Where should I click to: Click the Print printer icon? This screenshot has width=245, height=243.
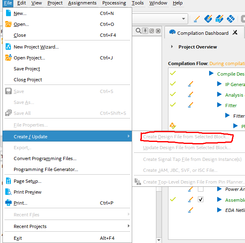[x=8, y=203]
